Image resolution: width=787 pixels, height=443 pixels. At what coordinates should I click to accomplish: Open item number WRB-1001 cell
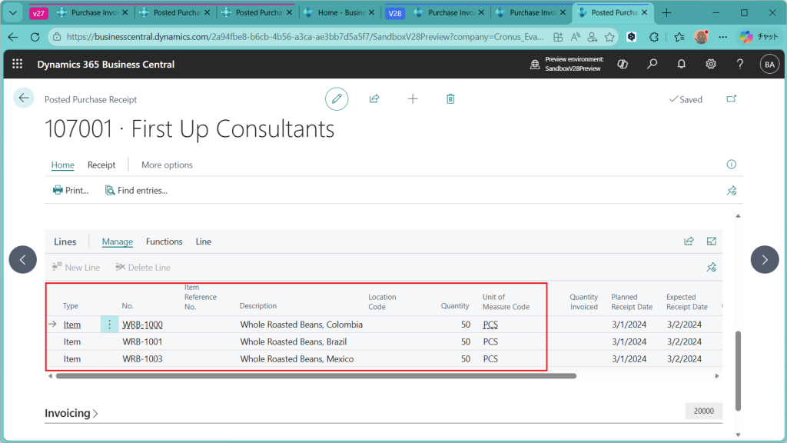tap(142, 341)
